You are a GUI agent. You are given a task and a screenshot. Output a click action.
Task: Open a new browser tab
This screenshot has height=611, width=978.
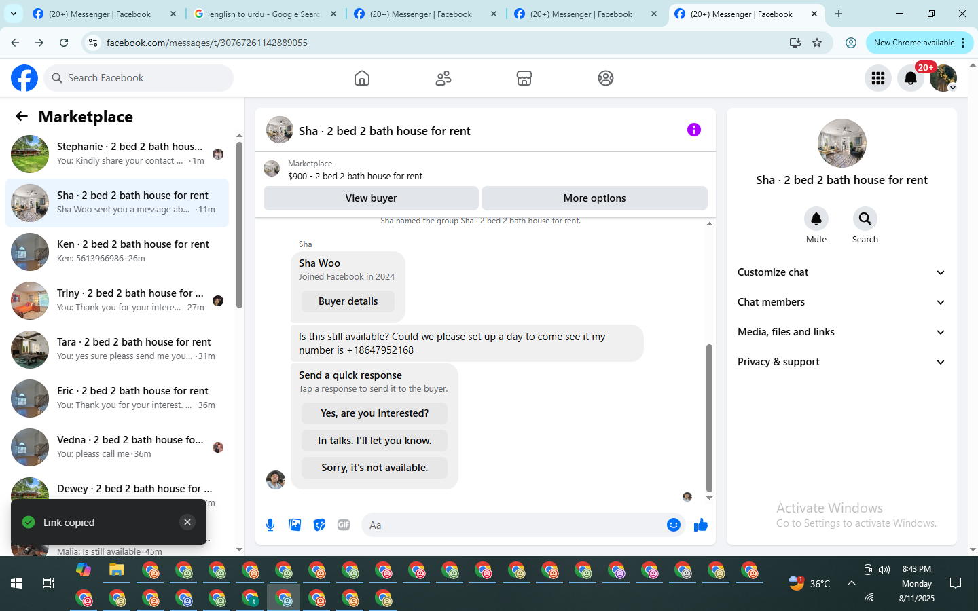(x=839, y=14)
